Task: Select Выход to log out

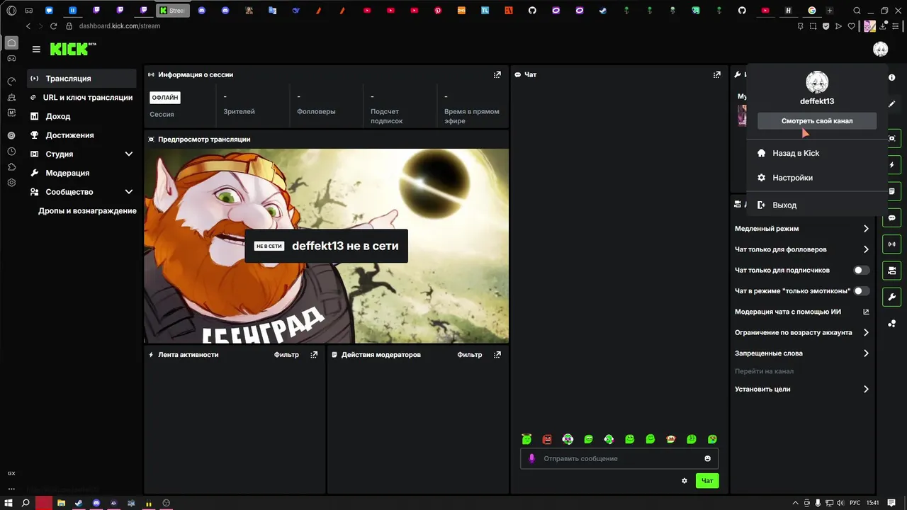Action: 817,205
